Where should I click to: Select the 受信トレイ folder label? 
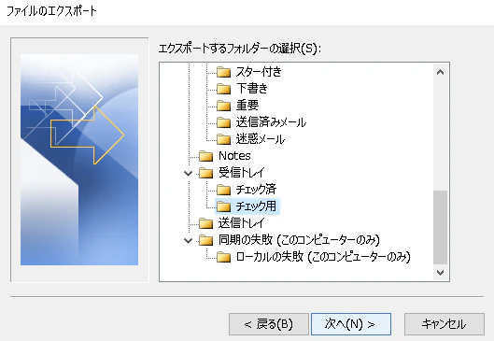(241, 173)
